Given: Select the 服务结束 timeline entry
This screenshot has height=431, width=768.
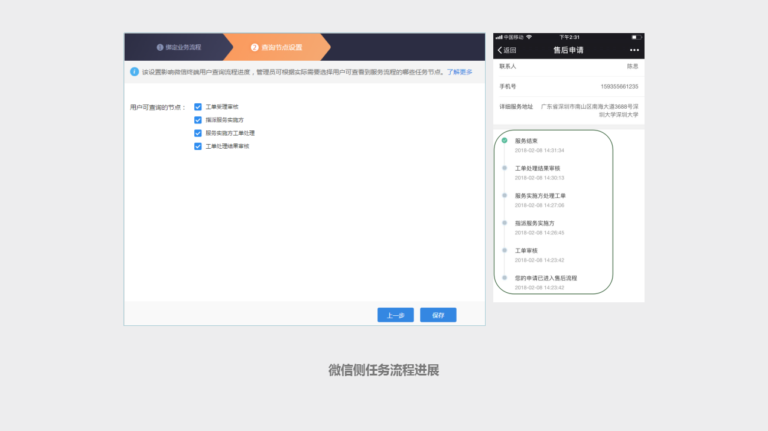Looking at the screenshot, I should [539, 145].
